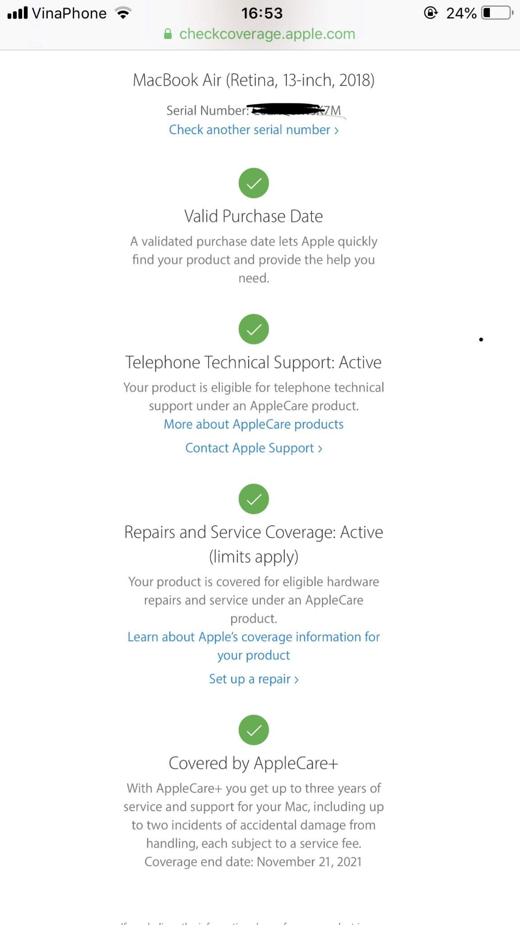Click the Telephone Technical Support checkmark icon
This screenshot has height=925, width=520.
tap(254, 329)
